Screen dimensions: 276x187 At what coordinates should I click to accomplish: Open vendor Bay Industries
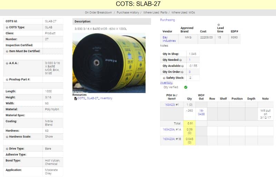tap(169, 39)
